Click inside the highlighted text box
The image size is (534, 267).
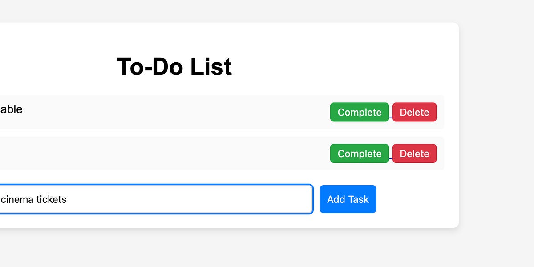(x=156, y=199)
